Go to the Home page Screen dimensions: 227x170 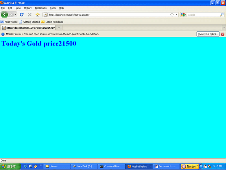pyautogui.click(x=38, y=15)
